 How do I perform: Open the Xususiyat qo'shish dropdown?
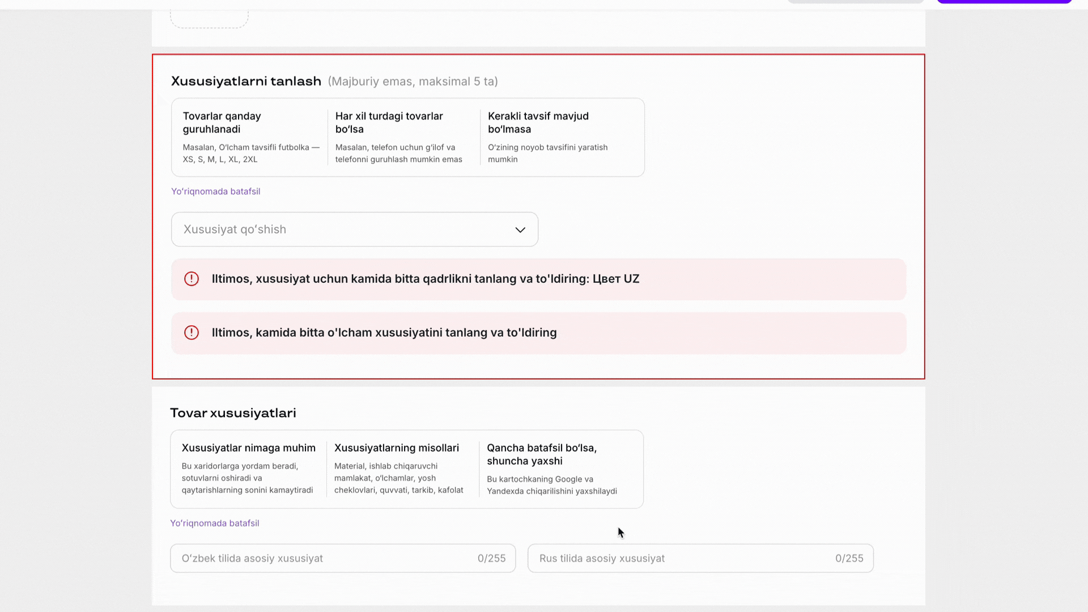354,229
